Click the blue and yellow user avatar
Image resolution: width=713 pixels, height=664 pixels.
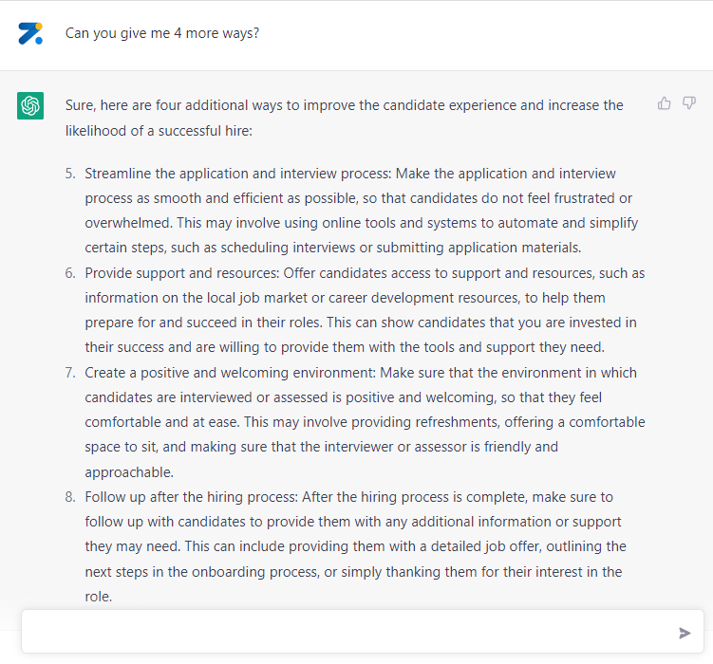[x=30, y=33]
